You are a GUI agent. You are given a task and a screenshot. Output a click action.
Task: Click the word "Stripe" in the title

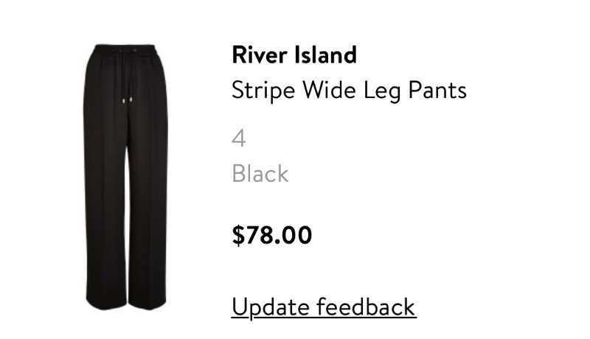pyautogui.click(x=263, y=91)
